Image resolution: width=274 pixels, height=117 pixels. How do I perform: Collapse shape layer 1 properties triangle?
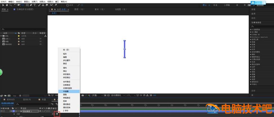pyautogui.click(x=11, y=111)
